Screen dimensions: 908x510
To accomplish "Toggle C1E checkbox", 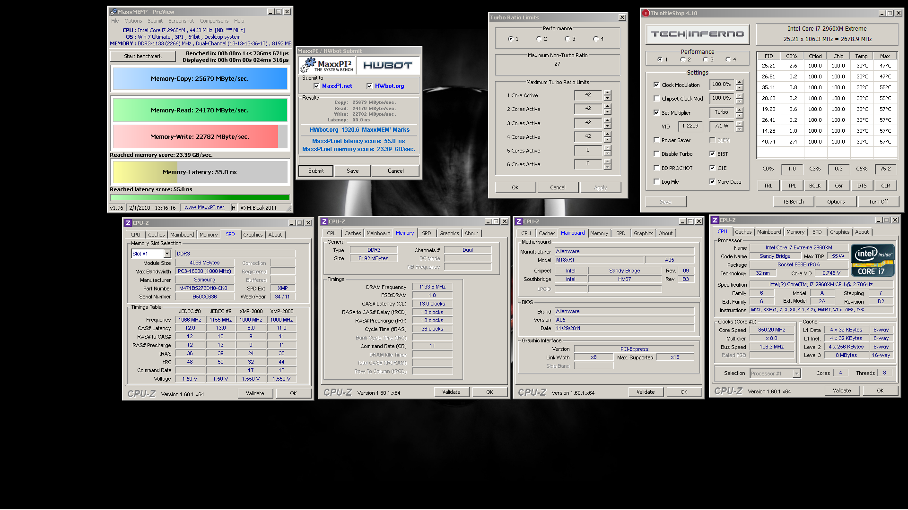I will pyautogui.click(x=712, y=168).
